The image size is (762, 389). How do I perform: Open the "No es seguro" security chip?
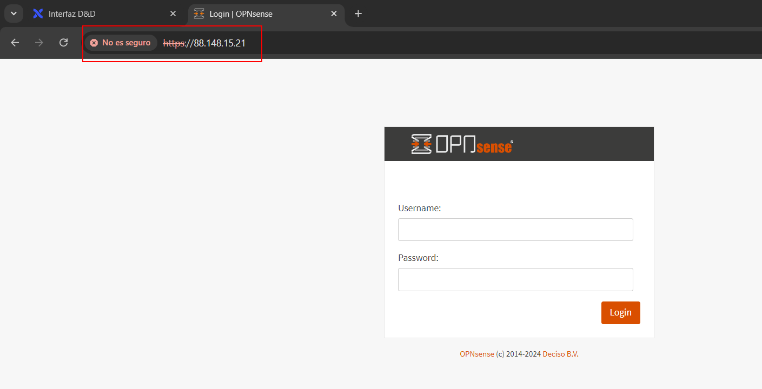[121, 43]
